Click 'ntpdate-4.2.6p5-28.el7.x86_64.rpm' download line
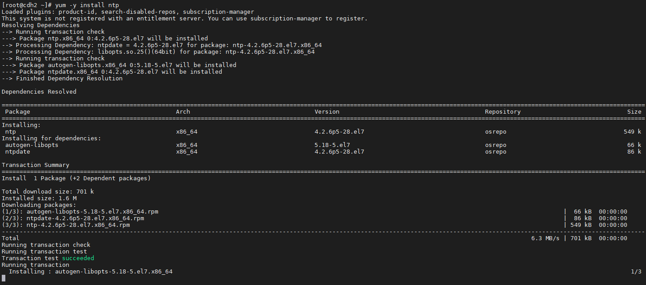The image size is (646, 285). 73,218
